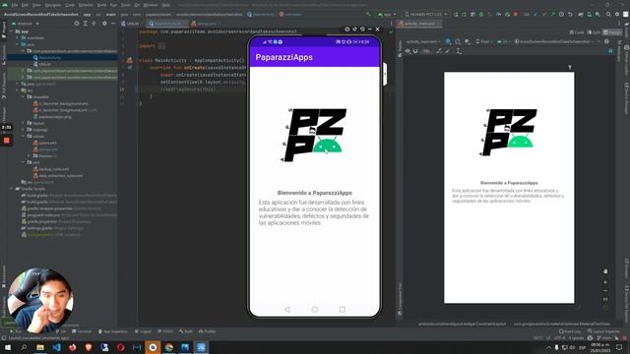Image resolution: width=630 pixels, height=354 pixels.
Task: Click collapse all icon in project panel
Action: 94,24
